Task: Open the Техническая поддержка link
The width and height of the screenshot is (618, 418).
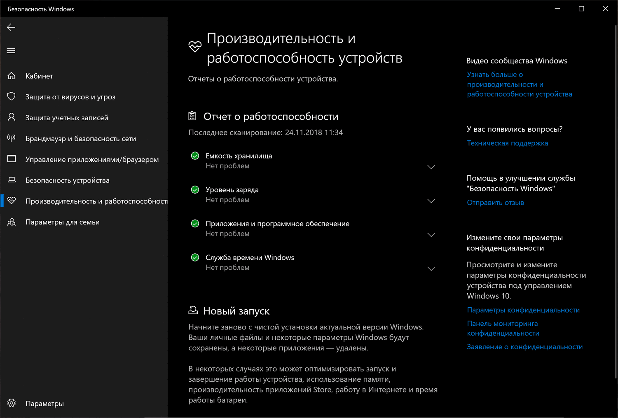Action: 507,143
